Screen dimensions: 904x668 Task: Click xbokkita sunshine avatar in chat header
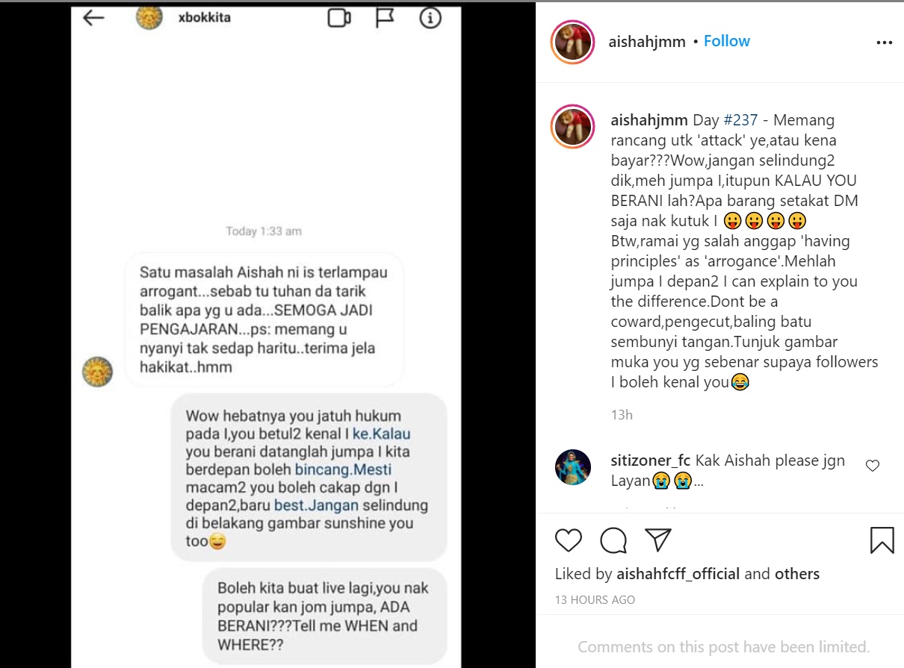coord(149,16)
